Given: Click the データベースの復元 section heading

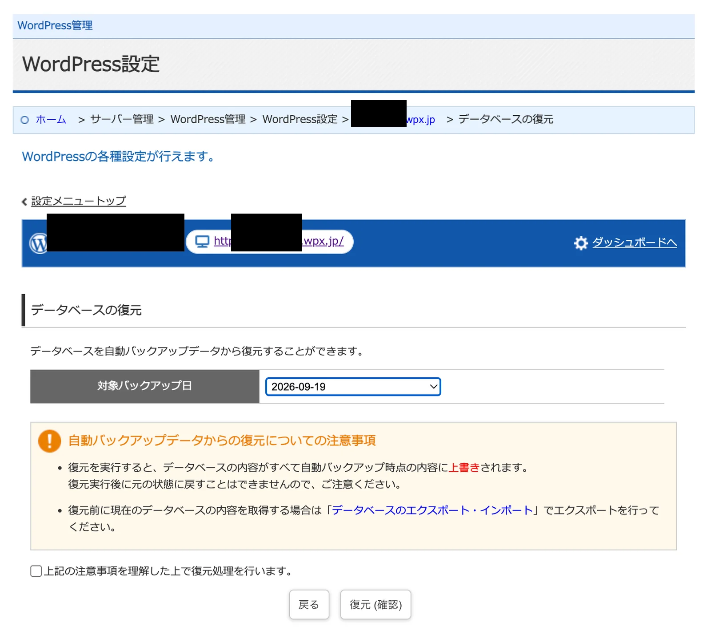Looking at the screenshot, I should point(86,310).
